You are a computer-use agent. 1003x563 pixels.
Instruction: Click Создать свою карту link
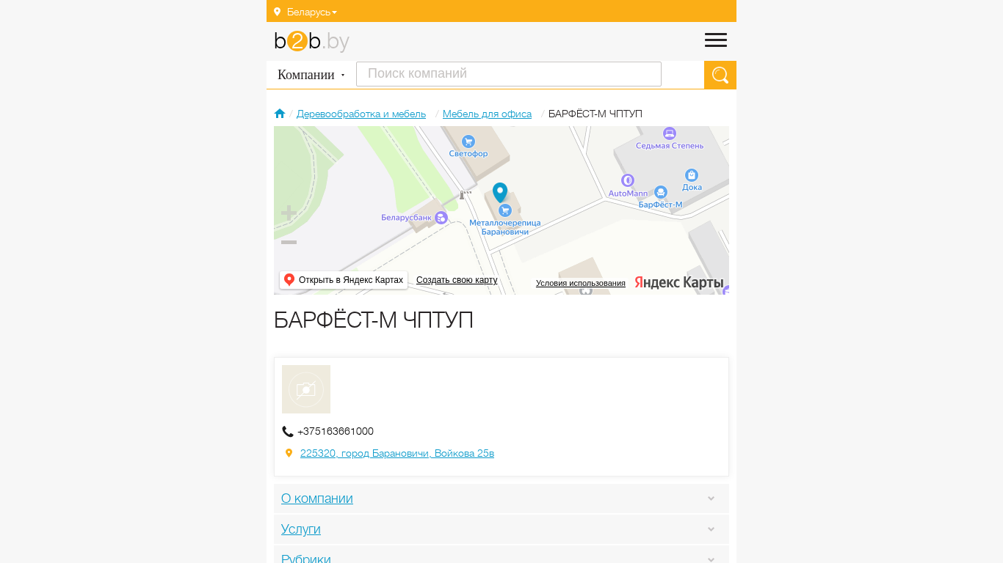click(457, 280)
